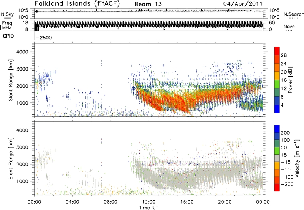Click the 'N.Search' legend label
The height and width of the screenshot is (210, 304).
pos(293,14)
